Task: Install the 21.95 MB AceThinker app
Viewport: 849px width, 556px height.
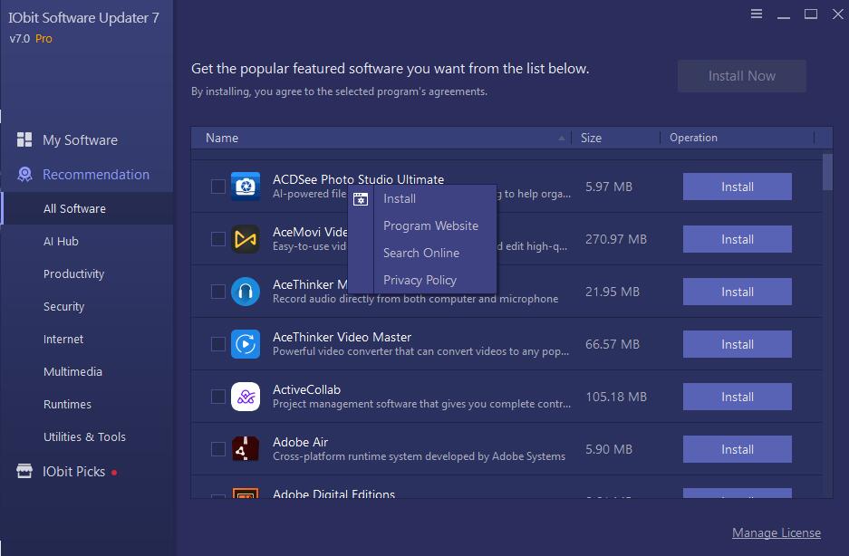Action: pyautogui.click(x=737, y=292)
